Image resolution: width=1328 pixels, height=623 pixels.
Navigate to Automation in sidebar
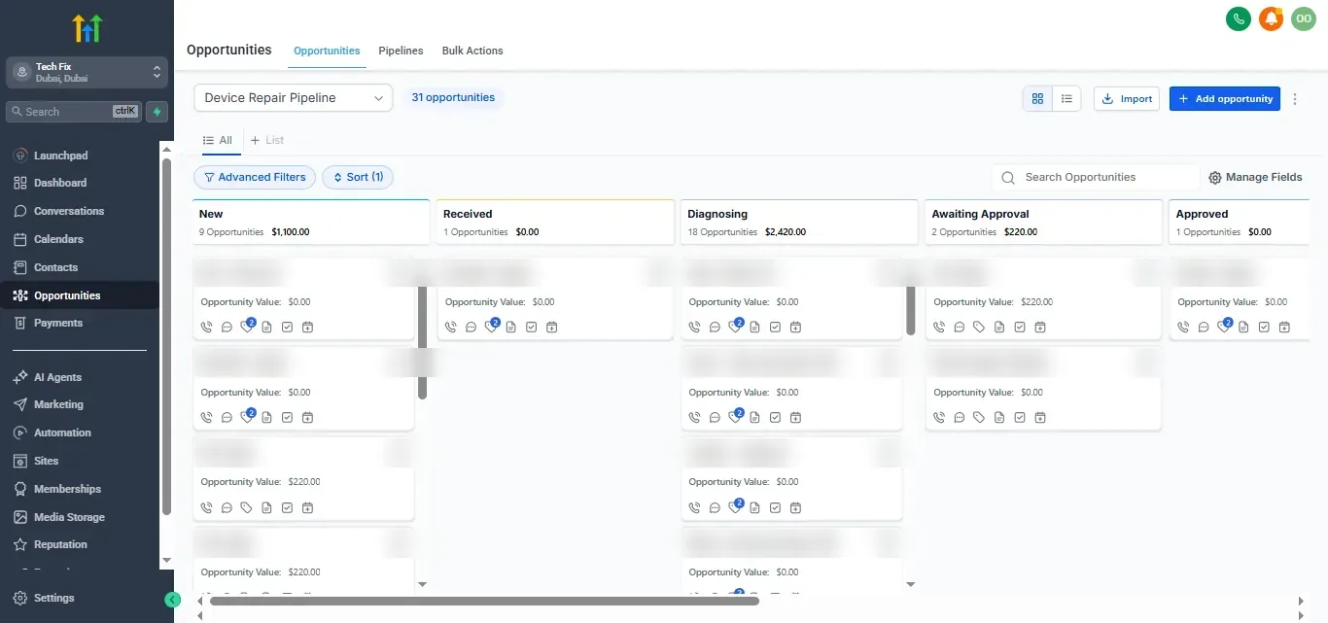point(62,433)
